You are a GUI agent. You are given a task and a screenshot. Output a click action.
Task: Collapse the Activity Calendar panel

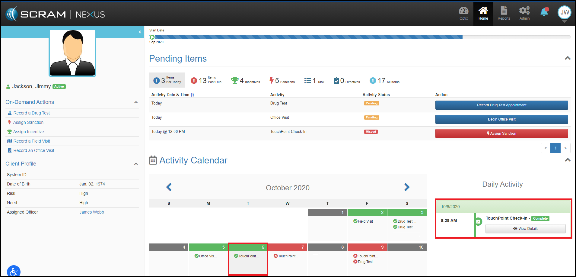568,160
